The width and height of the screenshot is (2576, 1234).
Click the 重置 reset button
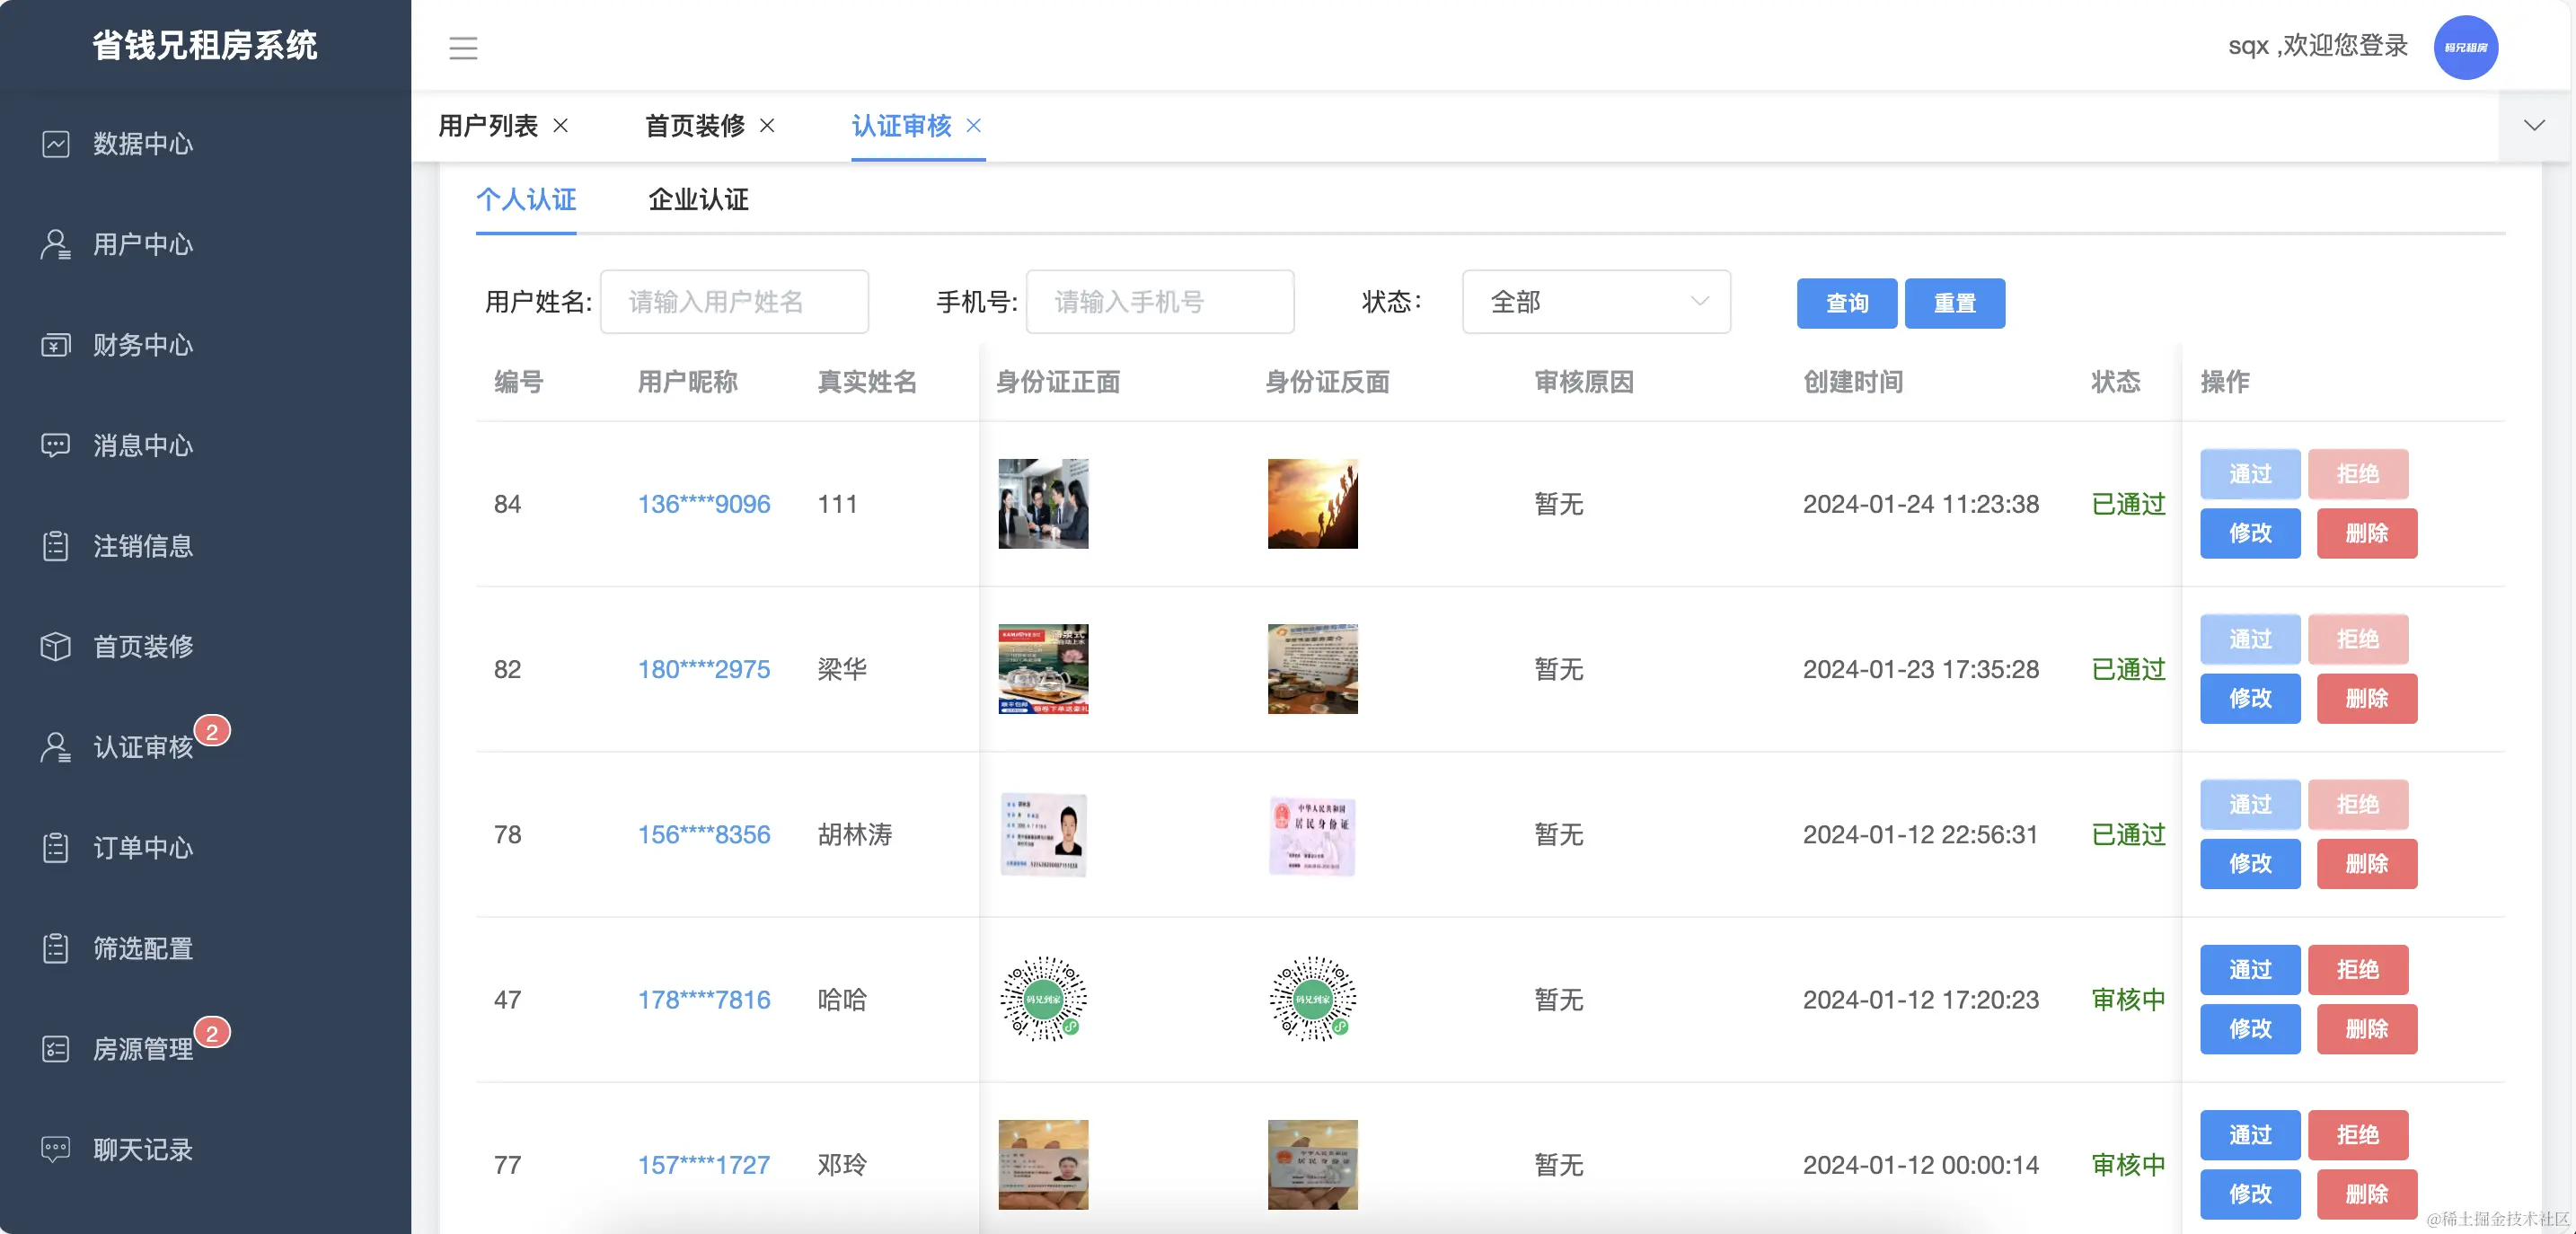click(x=1954, y=303)
